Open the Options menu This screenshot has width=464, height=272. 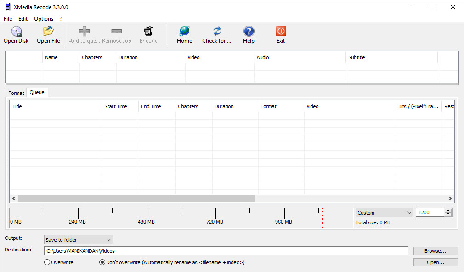pyautogui.click(x=44, y=19)
